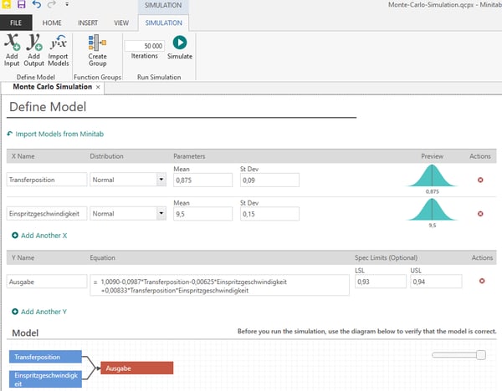Edit the Ausgabe Y name field
The image size is (502, 391).
point(47,282)
